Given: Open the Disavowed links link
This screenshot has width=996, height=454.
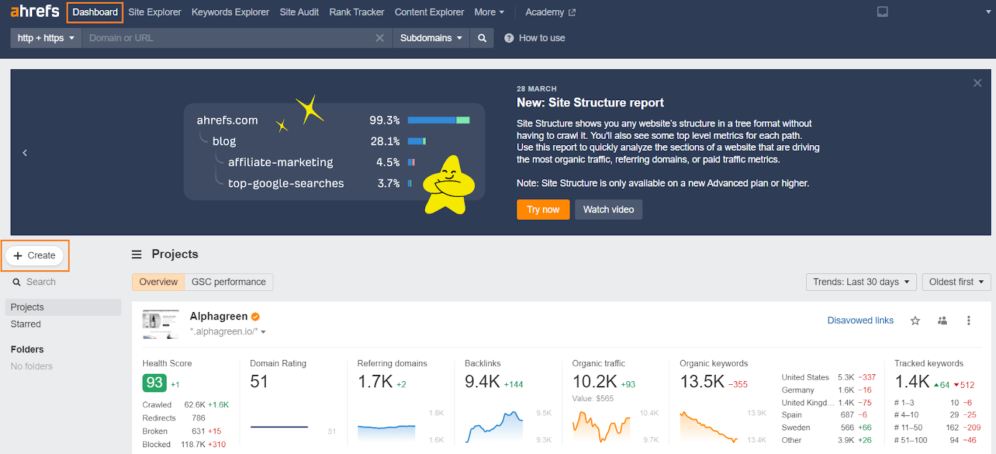Looking at the screenshot, I should (860, 321).
